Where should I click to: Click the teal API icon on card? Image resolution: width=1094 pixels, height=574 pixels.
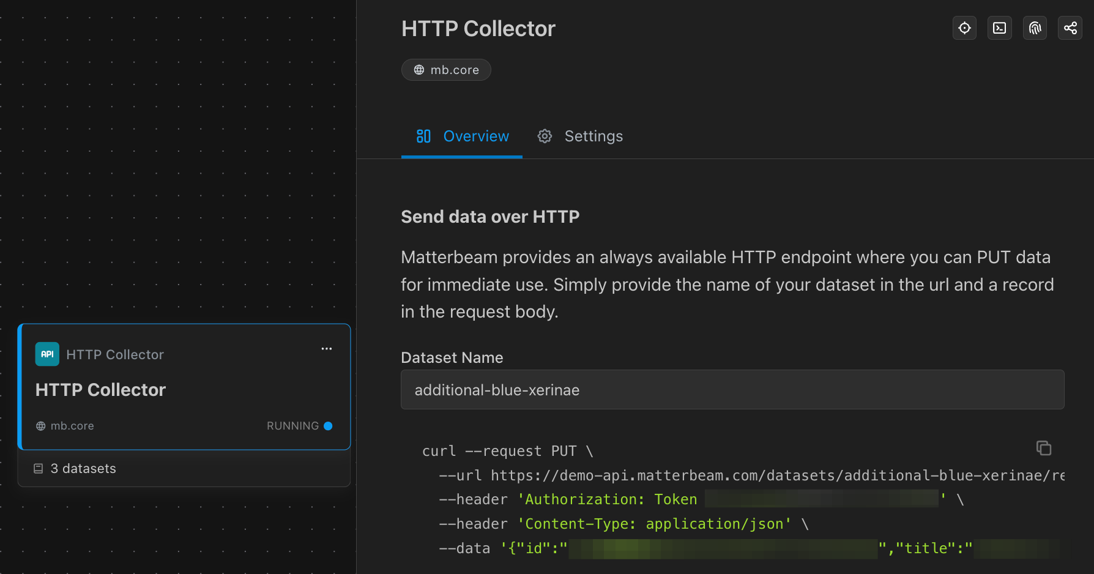pyautogui.click(x=47, y=354)
